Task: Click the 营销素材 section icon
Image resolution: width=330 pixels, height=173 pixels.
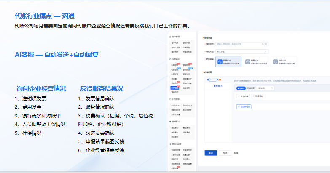Action: (x=170, y=121)
